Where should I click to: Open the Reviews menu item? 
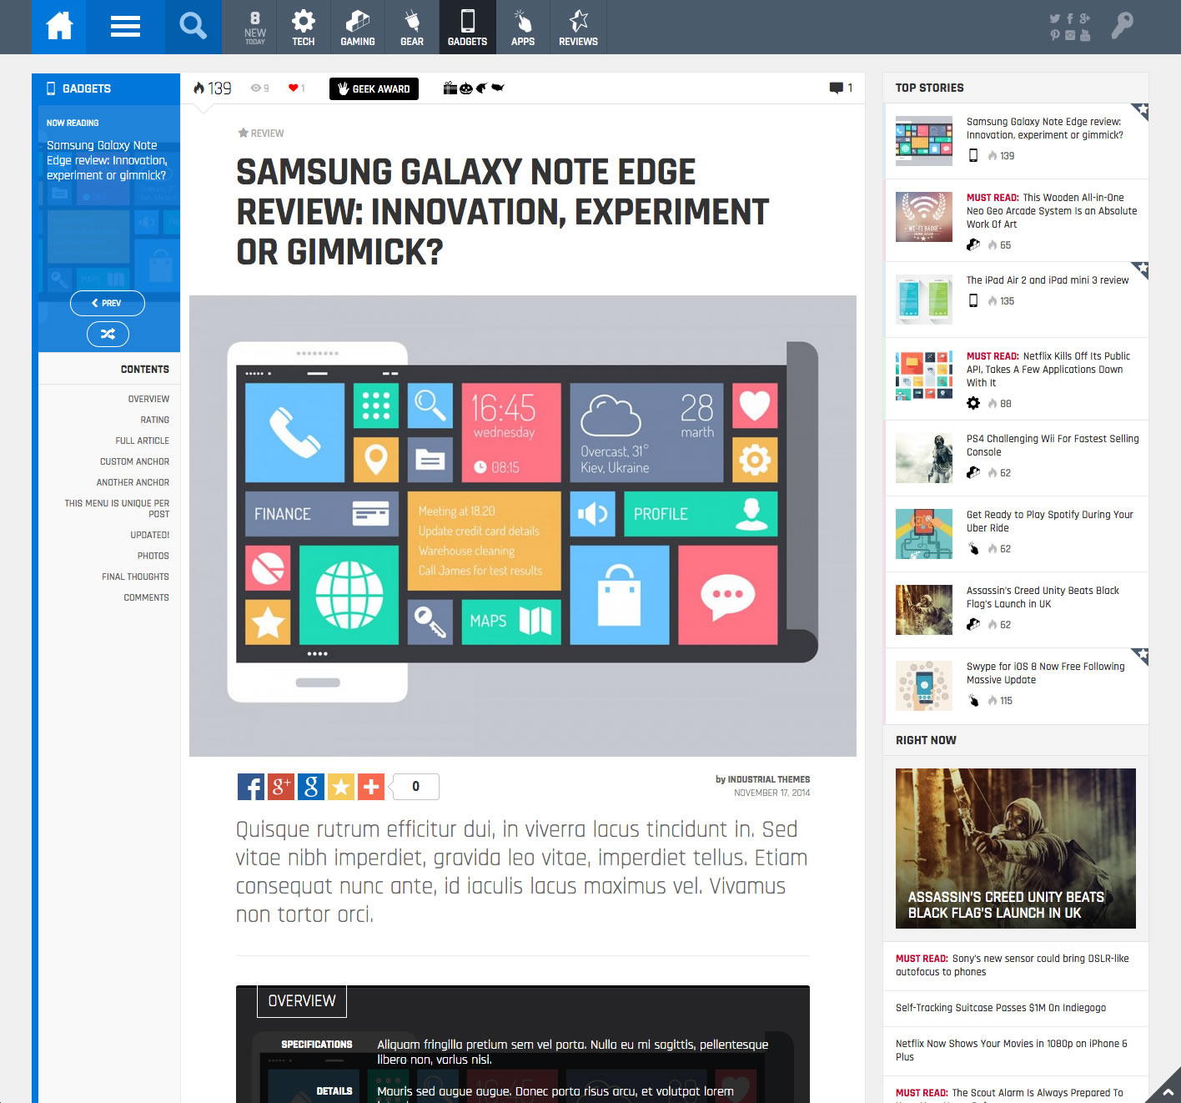coord(578,28)
